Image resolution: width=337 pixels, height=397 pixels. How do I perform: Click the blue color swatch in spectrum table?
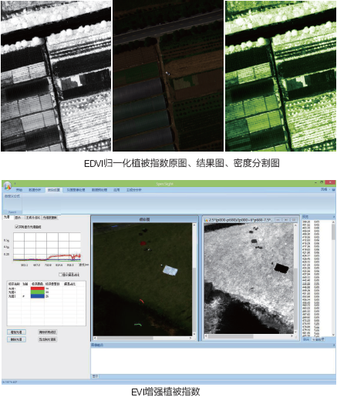point(38,296)
